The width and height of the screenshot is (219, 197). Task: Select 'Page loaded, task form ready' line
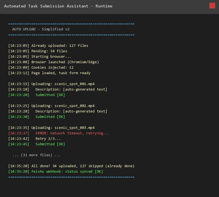tap(49, 73)
